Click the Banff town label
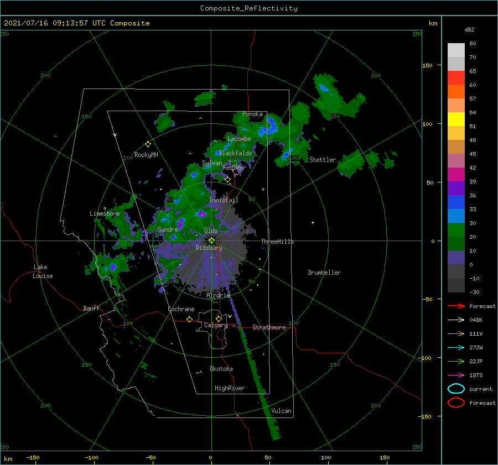Image resolution: width=498 pixels, height=465 pixels. [x=91, y=308]
